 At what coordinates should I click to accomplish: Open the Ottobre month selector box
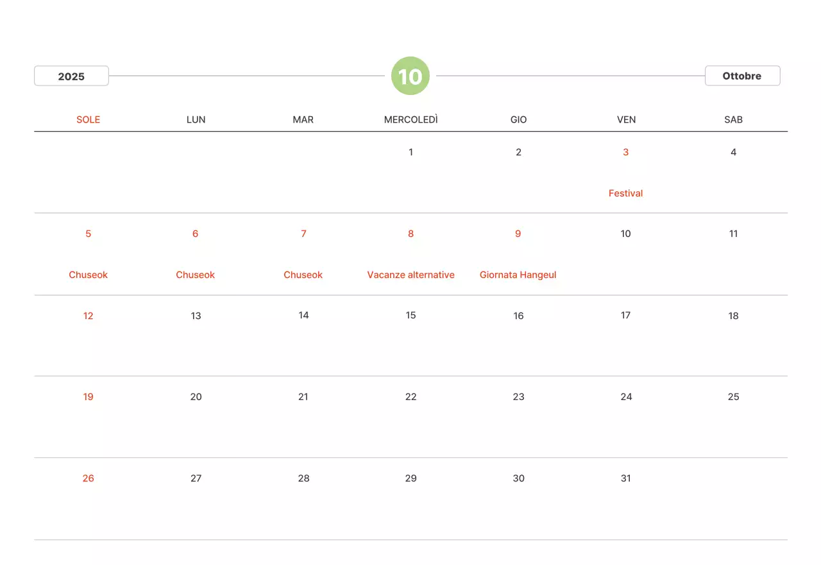[742, 76]
